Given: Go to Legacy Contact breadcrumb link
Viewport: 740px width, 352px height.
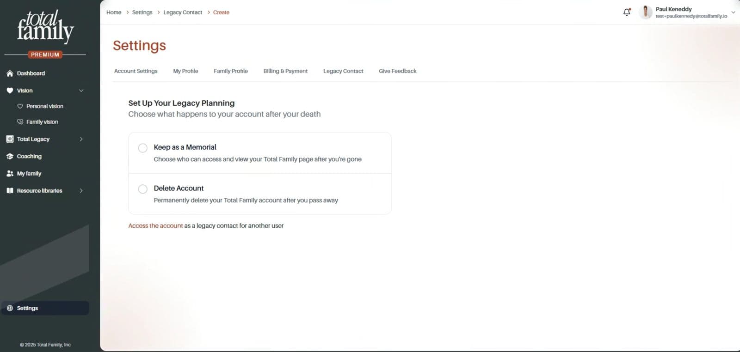Looking at the screenshot, I should click(183, 12).
